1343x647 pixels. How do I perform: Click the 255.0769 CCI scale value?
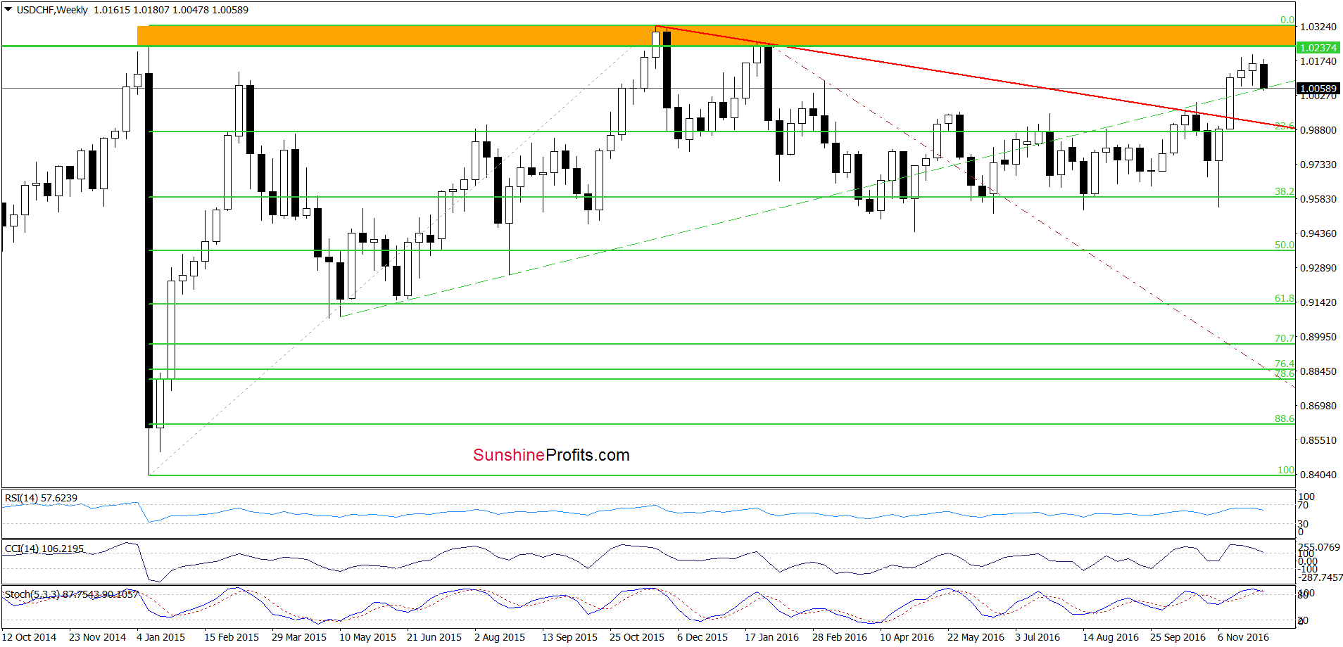(1318, 547)
